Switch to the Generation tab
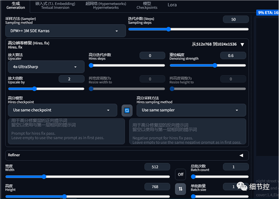 16,6
